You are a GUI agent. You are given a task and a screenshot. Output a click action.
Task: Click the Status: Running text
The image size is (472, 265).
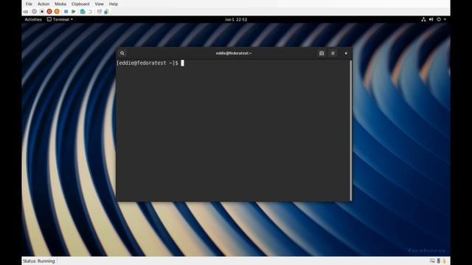[x=39, y=261]
